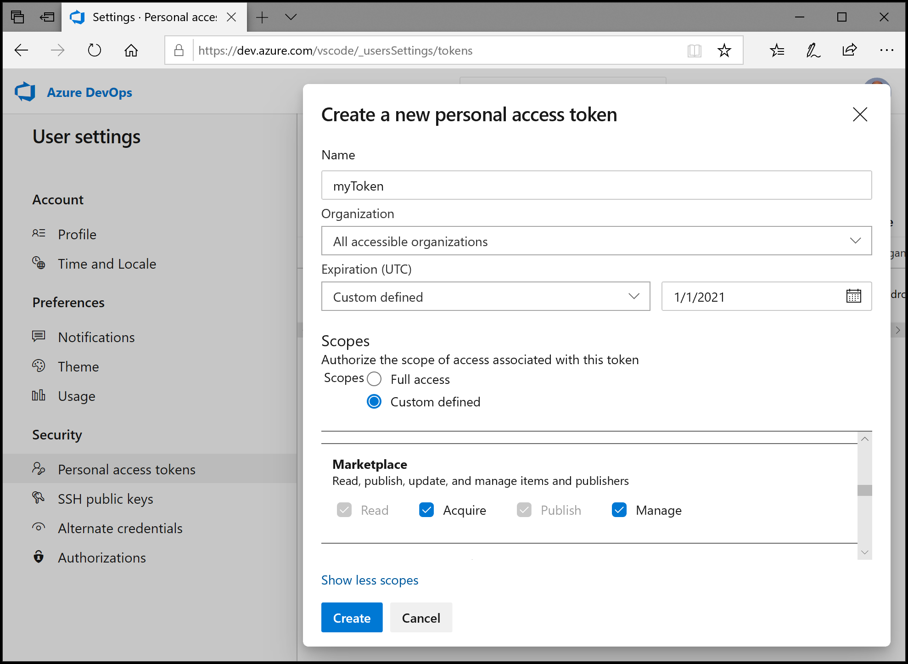Click the Usage statistics icon
Image resolution: width=908 pixels, height=664 pixels.
click(40, 395)
